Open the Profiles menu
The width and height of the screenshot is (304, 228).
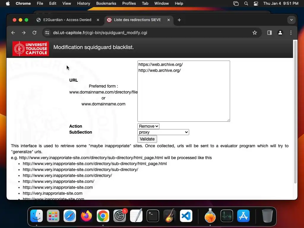tap(129, 4)
